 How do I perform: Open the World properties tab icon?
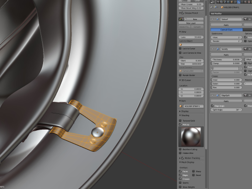[228, 2]
